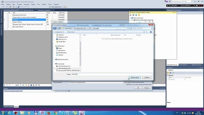The image size is (204, 115).
Task: Switch to Visual Studio taskbar icon
Action: pyautogui.click(x=82, y=113)
